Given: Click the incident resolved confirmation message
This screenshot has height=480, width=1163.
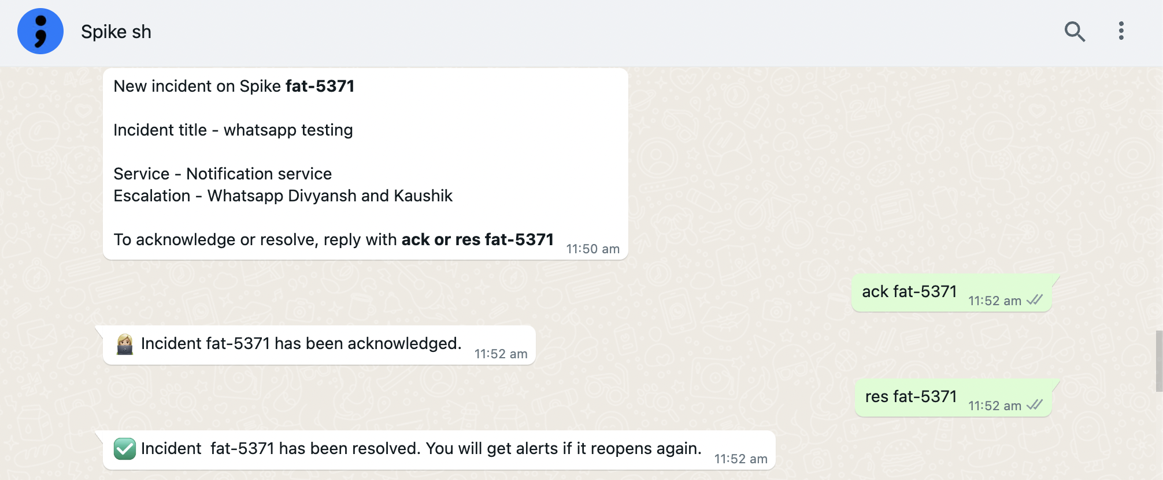Looking at the screenshot, I should tap(439, 449).
